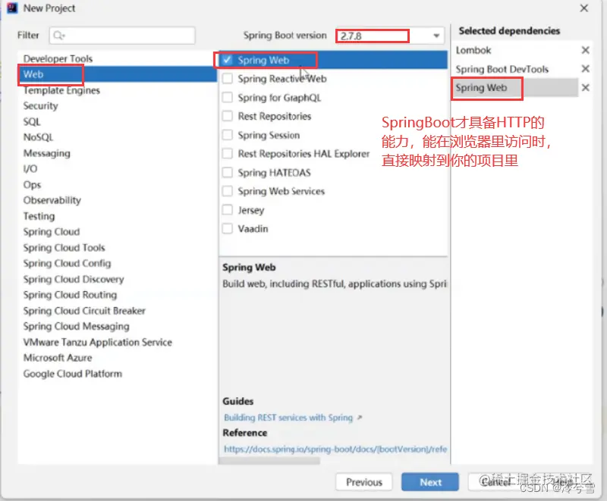Open VMware Tanzu Application Service
The image size is (607, 501).
(98, 342)
